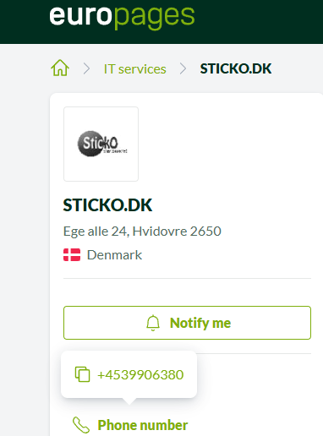323x436 pixels.
Task: Click the empty dark green header bar
Action: (259, 22)
